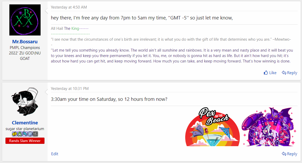Click the Rands Slam Winner banner
The width and height of the screenshot is (302, 163).
(x=25, y=141)
